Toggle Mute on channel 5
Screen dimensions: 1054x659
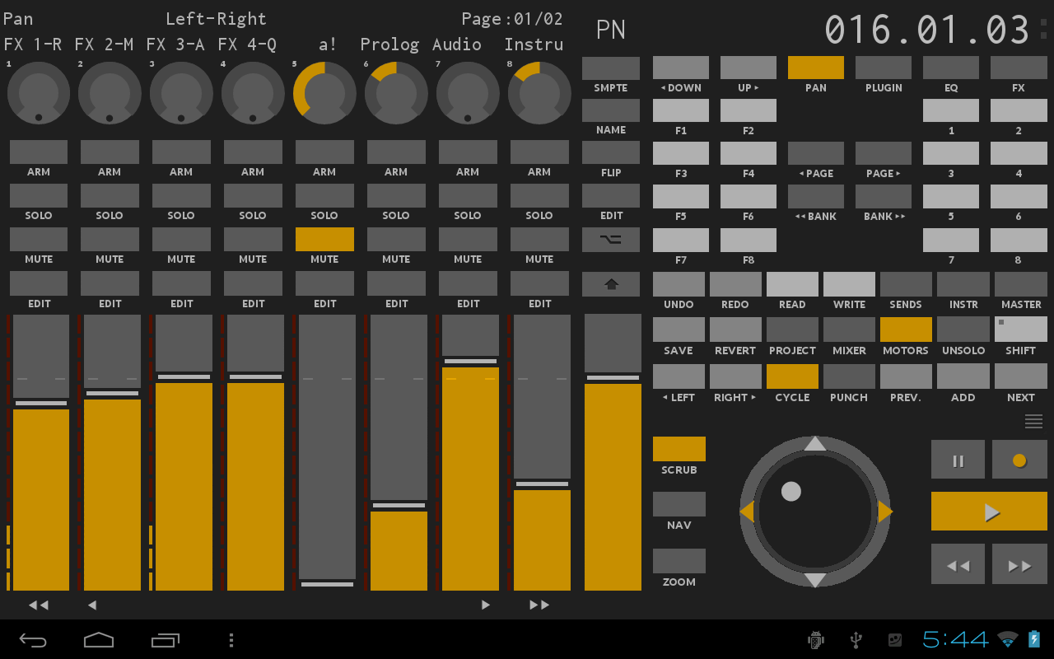[324, 239]
